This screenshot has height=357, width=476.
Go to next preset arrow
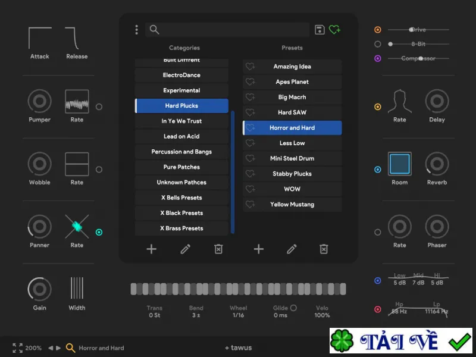click(58, 348)
